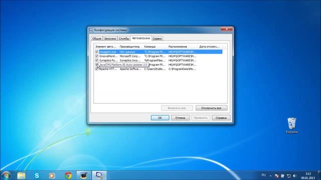Click the Отмена button
This screenshot has width=321, height=180.
[x=180, y=118]
